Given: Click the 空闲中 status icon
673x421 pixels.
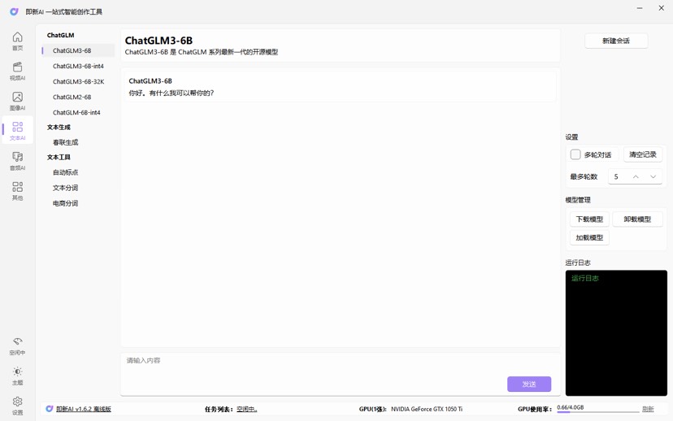Looking at the screenshot, I should click(x=17, y=341).
